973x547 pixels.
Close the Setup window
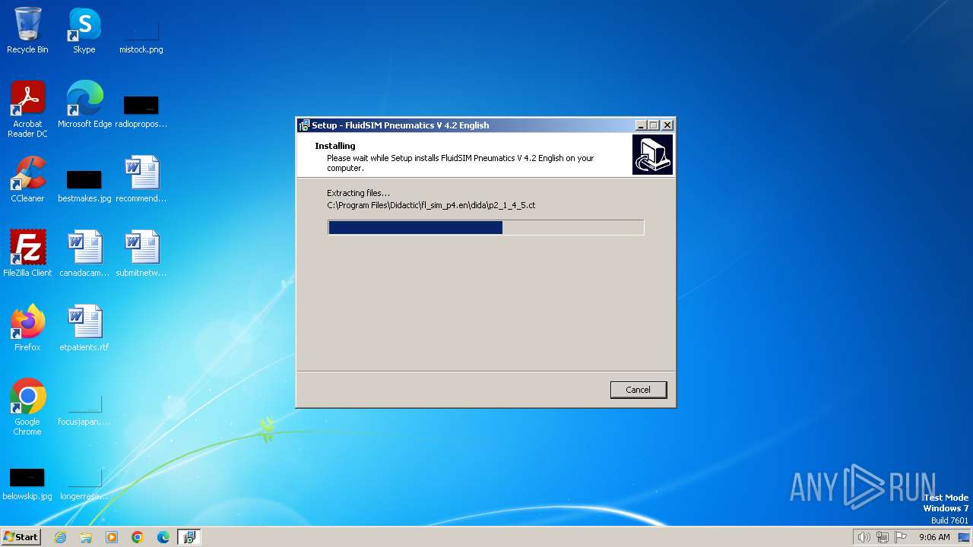(x=667, y=125)
